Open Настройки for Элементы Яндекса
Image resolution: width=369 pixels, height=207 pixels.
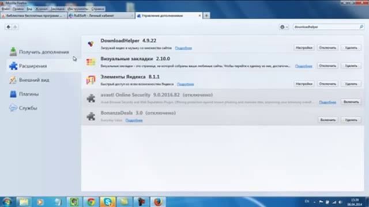coord(304,84)
